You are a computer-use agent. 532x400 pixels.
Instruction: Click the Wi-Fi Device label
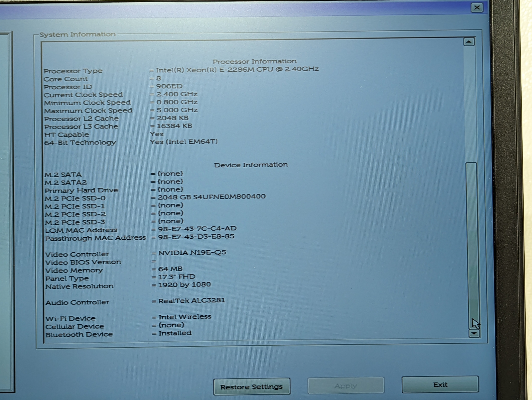point(70,319)
